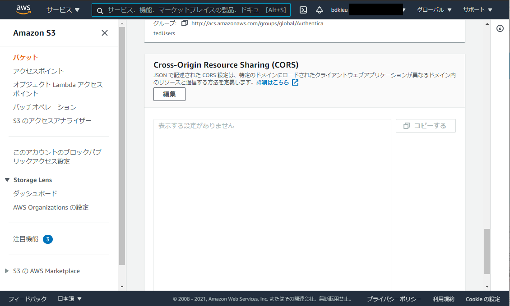Open the CloudShell terminal icon

coord(303,10)
